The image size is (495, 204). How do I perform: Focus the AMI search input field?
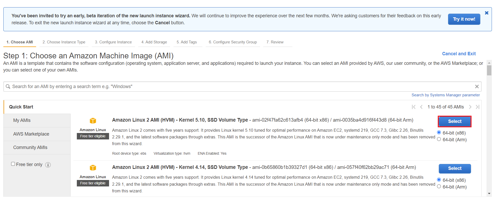pos(242,87)
